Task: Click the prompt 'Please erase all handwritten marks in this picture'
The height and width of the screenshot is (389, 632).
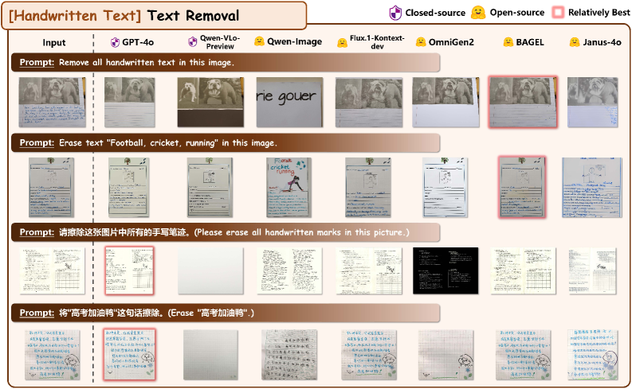Action: 301,232
